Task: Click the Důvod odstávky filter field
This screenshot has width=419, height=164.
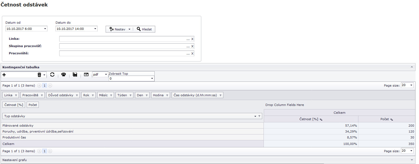Action: (x=61, y=95)
